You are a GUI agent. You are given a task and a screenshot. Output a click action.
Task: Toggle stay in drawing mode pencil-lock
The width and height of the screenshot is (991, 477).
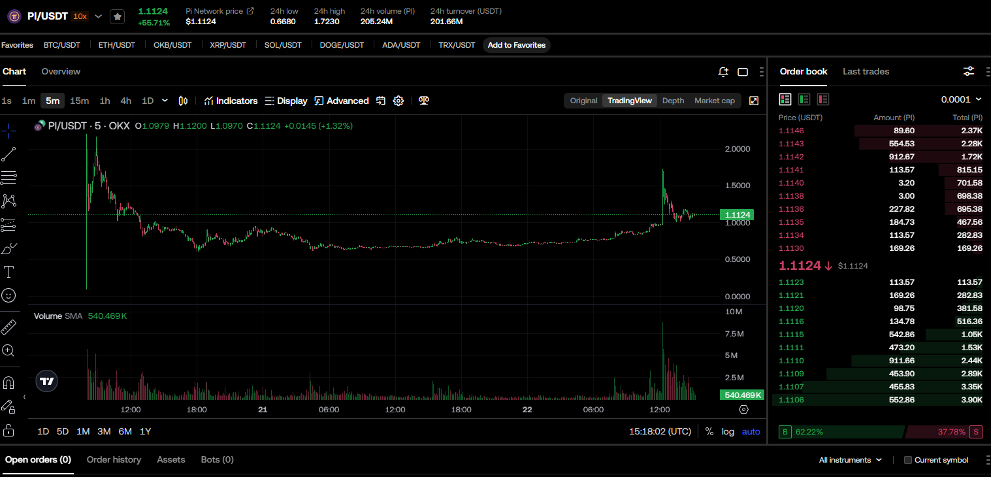pyautogui.click(x=8, y=406)
